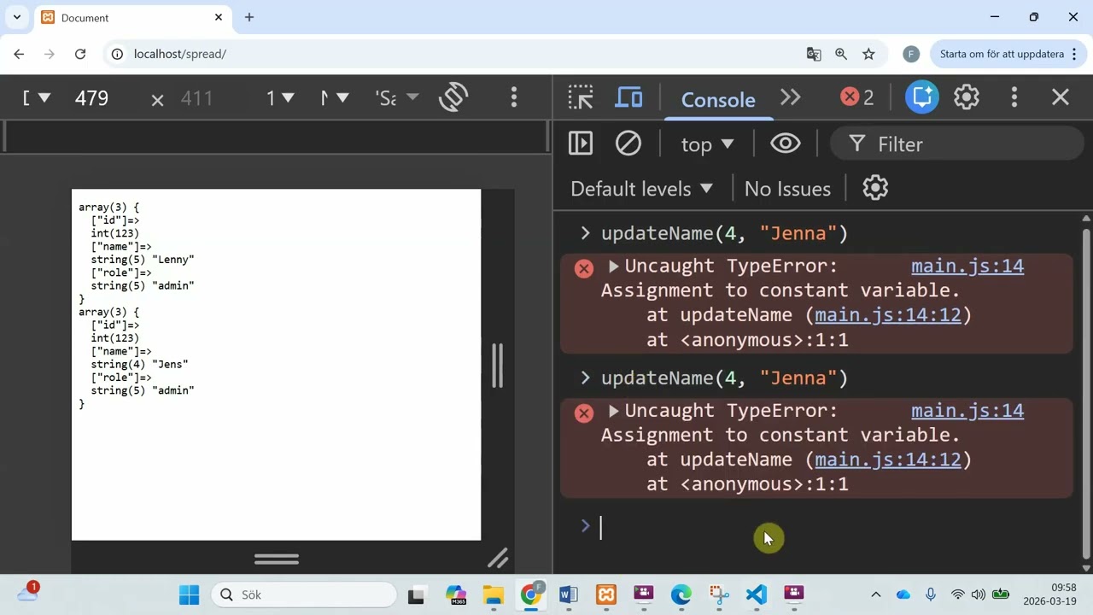The width and height of the screenshot is (1093, 615).
Task: Close the Document tab
Action: [x=219, y=17]
